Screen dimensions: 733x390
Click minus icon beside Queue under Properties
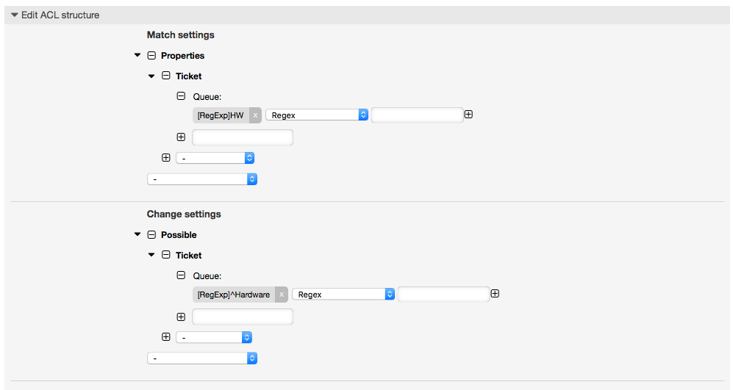pos(181,96)
